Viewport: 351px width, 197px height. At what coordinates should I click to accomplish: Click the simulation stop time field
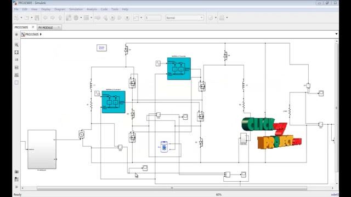(x=153, y=18)
